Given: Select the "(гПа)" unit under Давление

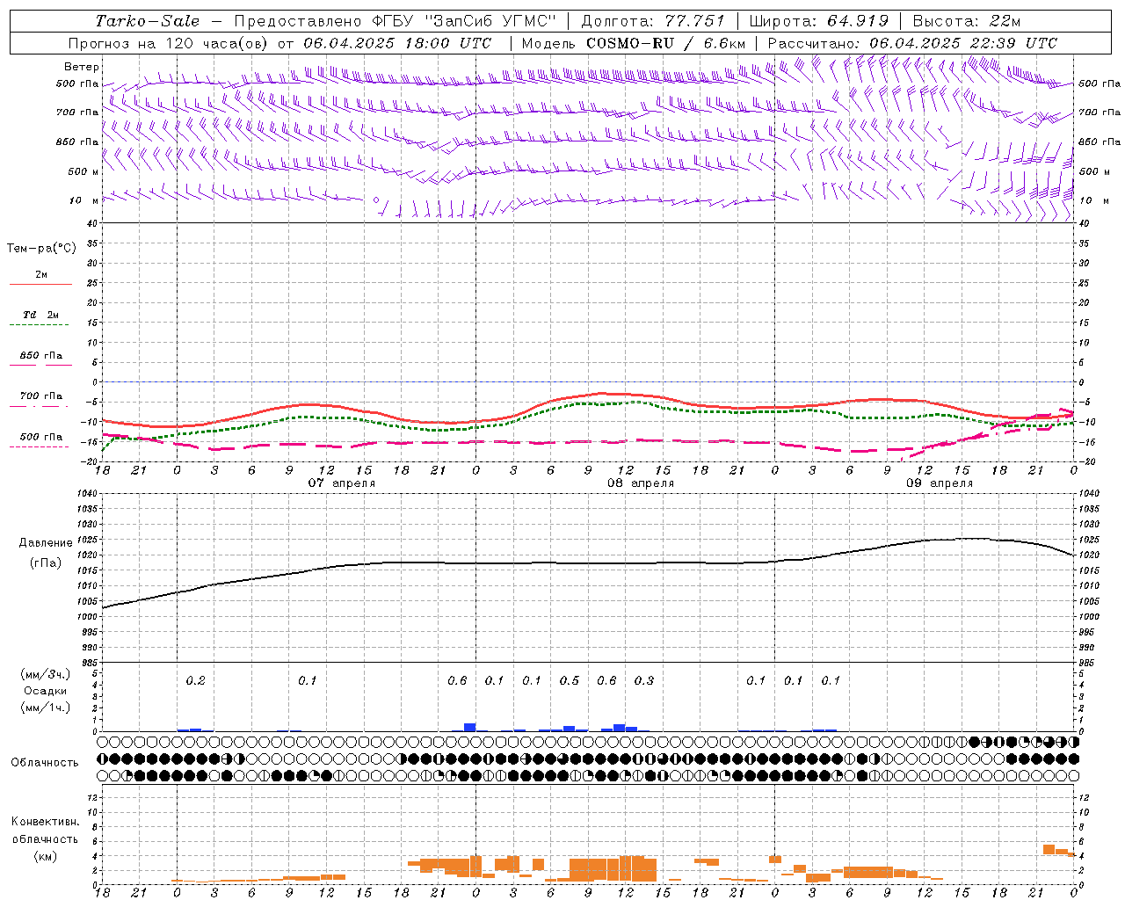Looking at the screenshot, I should 45,563.
